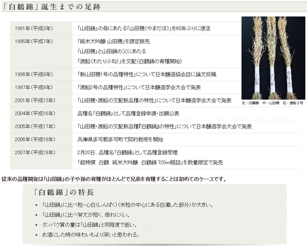Click 「純米大吟醸 山田穂」を限定販売 text

pos(114,42)
